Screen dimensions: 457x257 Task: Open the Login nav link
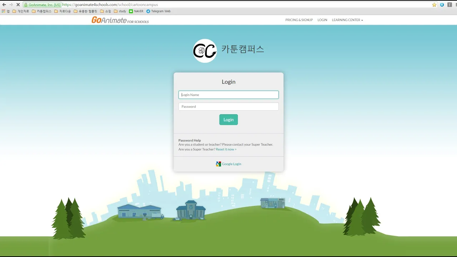[322, 20]
